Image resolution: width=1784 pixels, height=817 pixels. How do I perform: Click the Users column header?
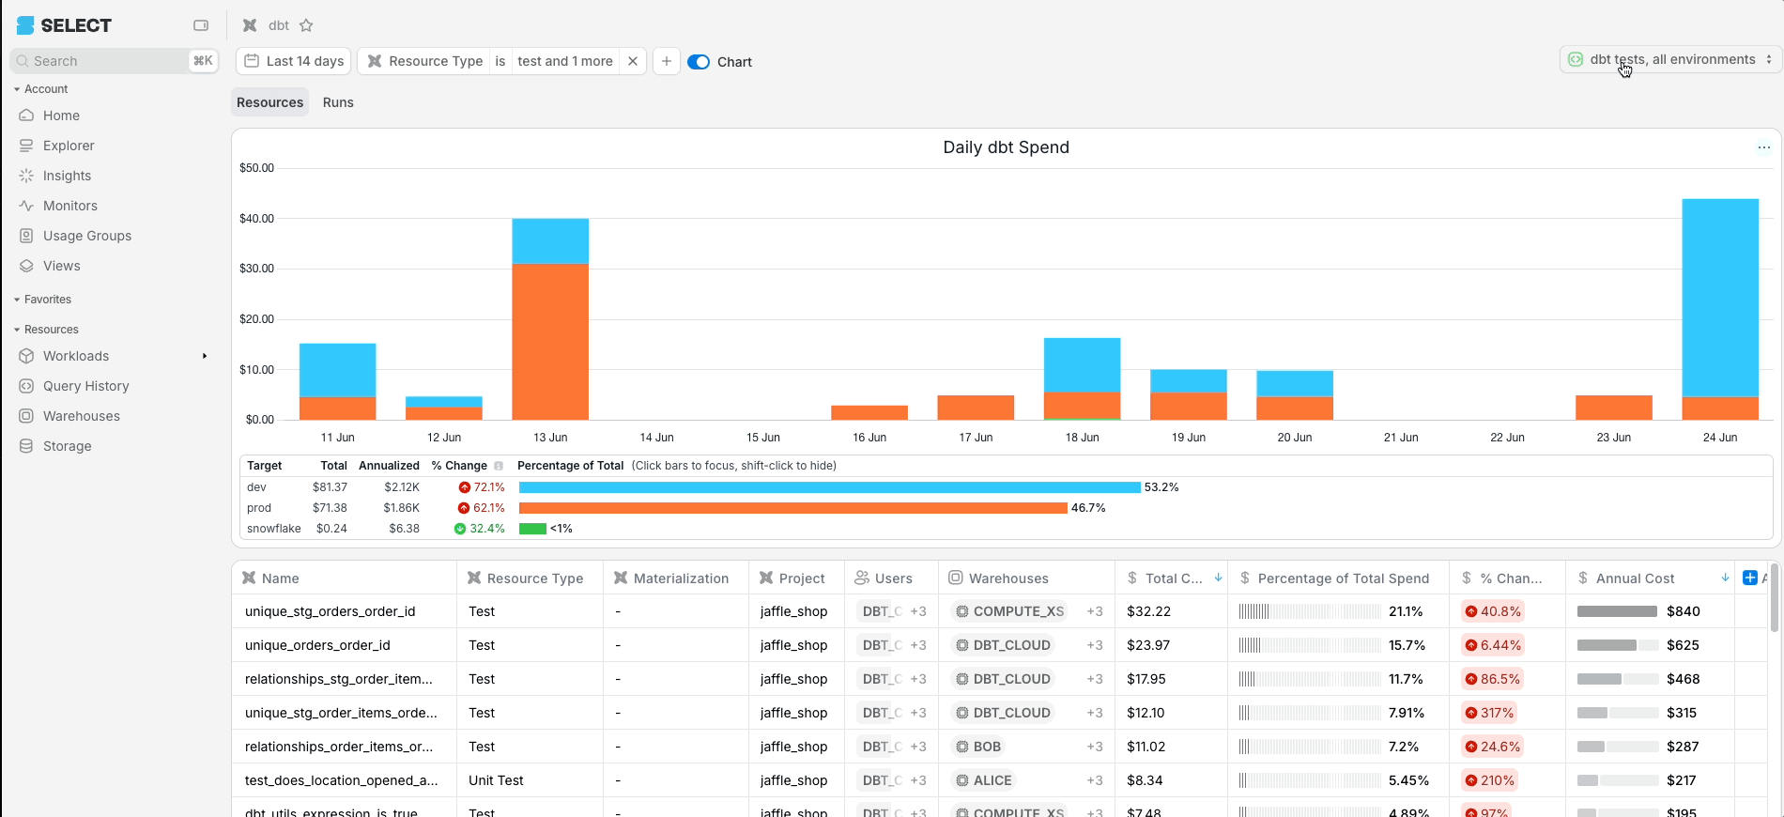pos(892,578)
